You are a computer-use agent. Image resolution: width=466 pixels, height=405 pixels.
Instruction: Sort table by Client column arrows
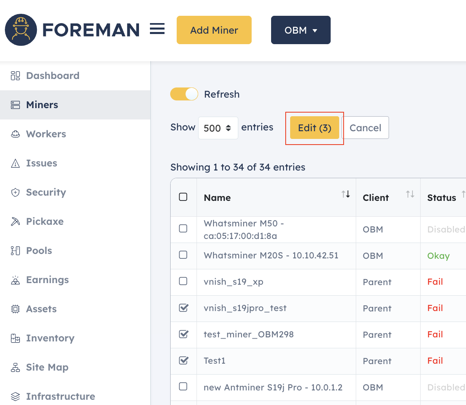click(x=410, y=194)
